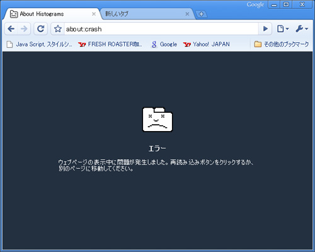
Task: Open the wrench tools menu
Action: click(x=302, y=29)
